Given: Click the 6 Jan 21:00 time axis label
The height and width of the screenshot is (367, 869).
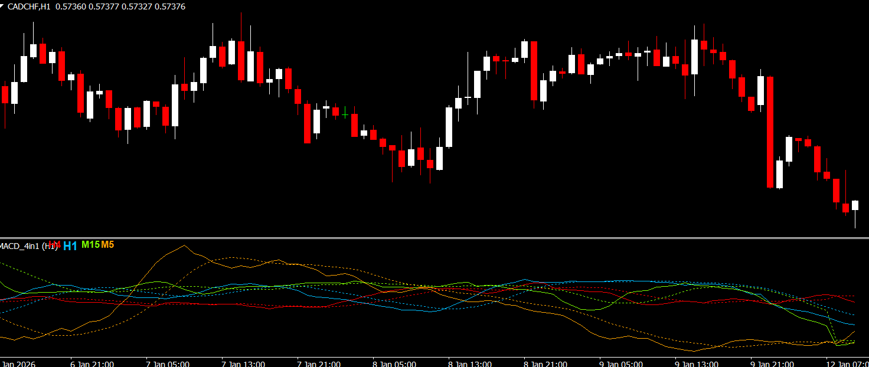Looking at the screenshot, I should coord(92,363).
